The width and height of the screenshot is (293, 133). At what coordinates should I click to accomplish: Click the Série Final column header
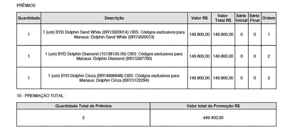[x=255, y=18]
